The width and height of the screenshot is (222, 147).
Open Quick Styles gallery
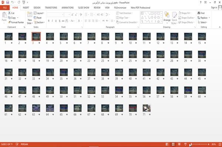pyautogui.click(x=174, y=18)
